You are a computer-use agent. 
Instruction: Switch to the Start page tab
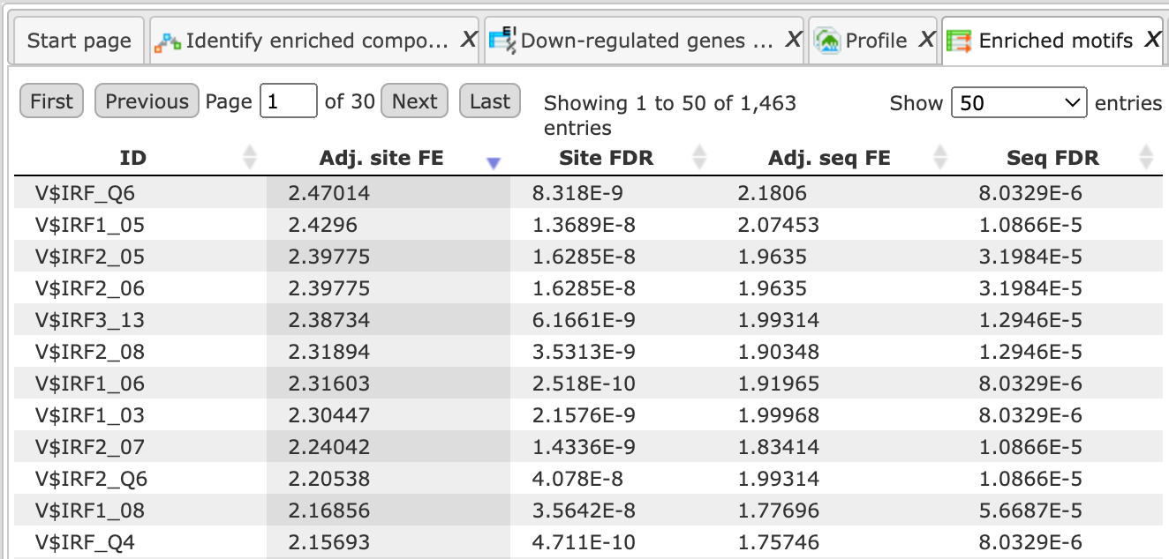click(79, 41)
